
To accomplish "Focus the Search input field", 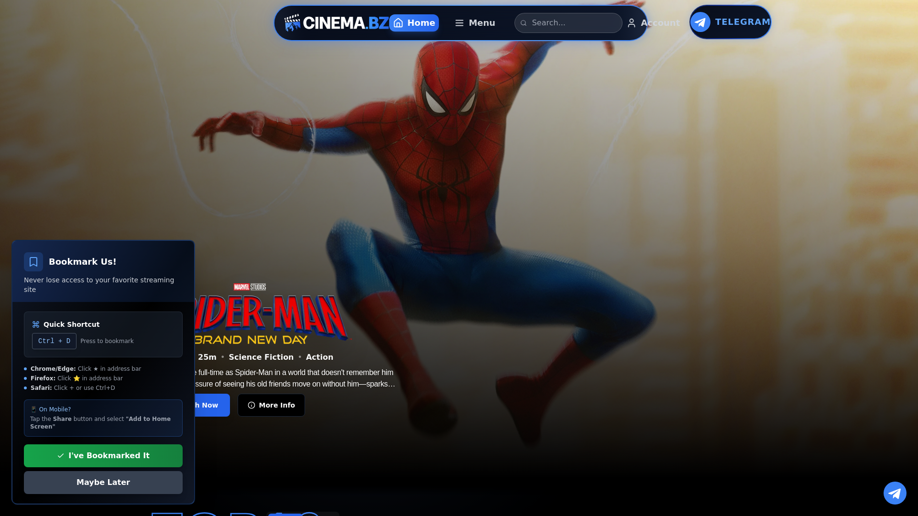I will point(568,23).
